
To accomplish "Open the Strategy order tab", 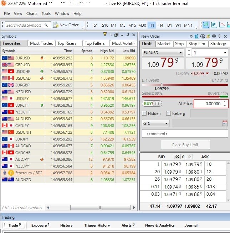I will click(218, 44).
